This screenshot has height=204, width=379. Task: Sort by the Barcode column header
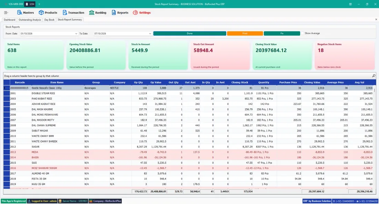pyautogui.click(x=20, y=82)
